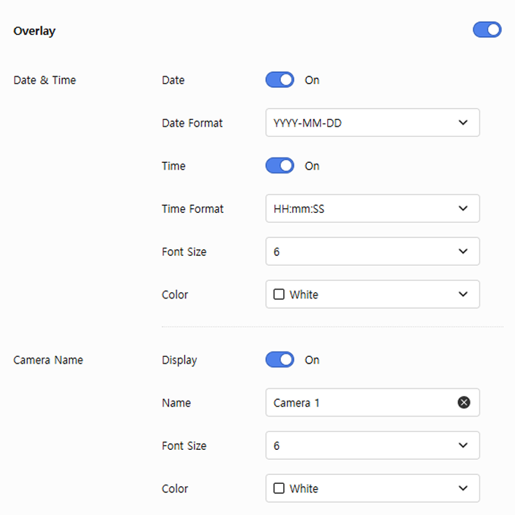Click chevron arrow on Date & Time Font Size
The image size is (515, 515).
[463, 251]
